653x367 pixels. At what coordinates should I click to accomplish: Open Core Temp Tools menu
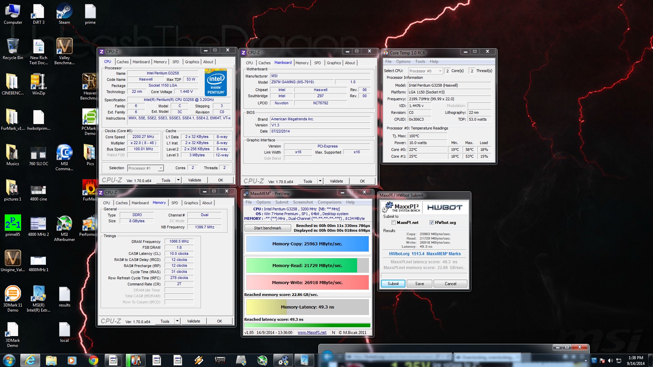pos(420,62)
